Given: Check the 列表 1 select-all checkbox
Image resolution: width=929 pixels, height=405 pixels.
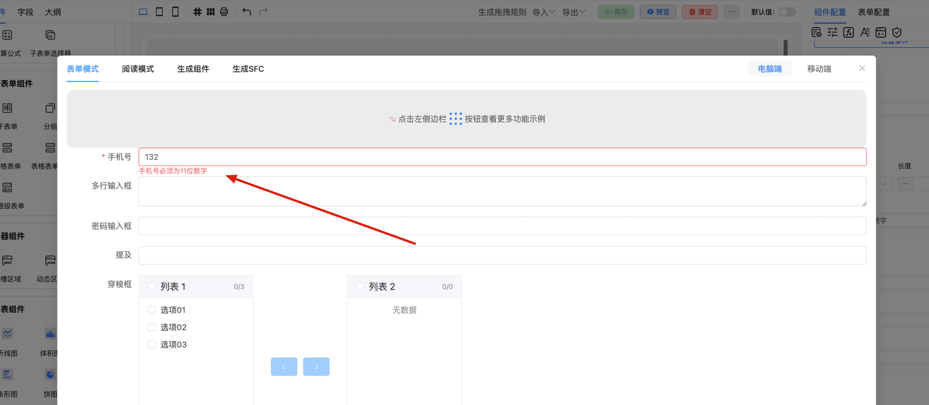Looking at the screenshot, I should 152,286.
